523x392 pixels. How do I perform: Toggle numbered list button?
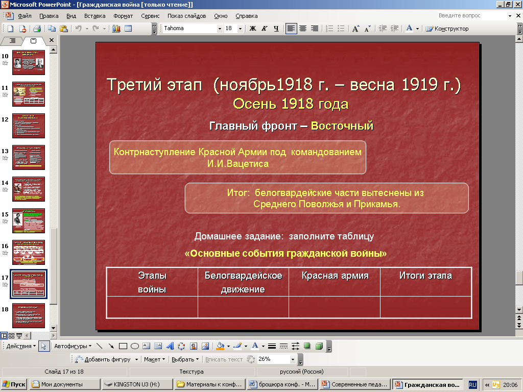click(329, 29)
